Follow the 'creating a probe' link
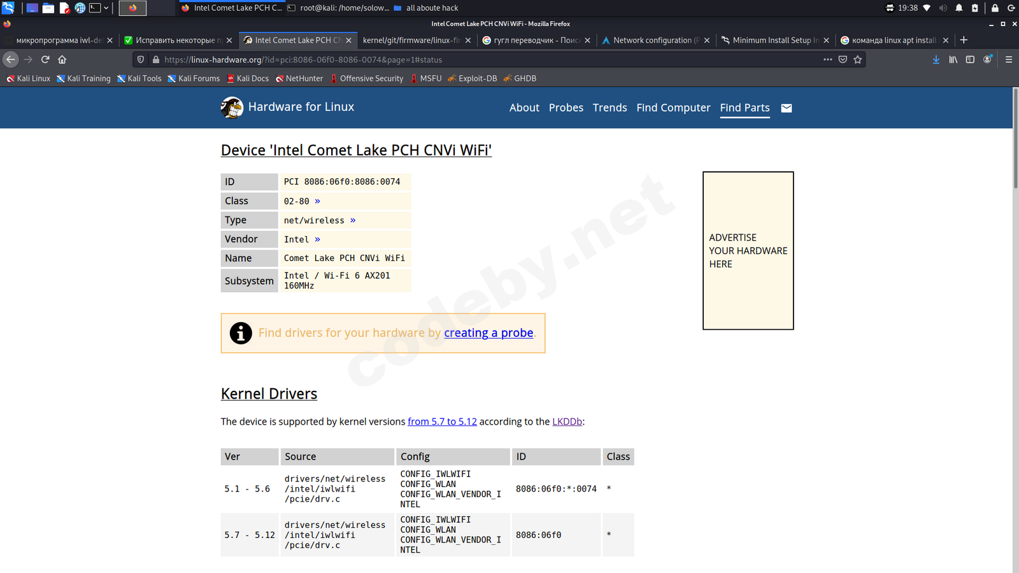This screenshot has height=573, width=1019. 488,333
